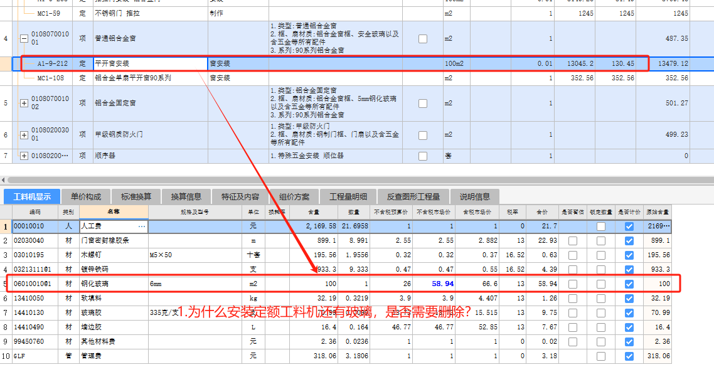Check 是否暂估 for 墙边胶 row
Screen dimensions: 714x367
pos(573,327)
